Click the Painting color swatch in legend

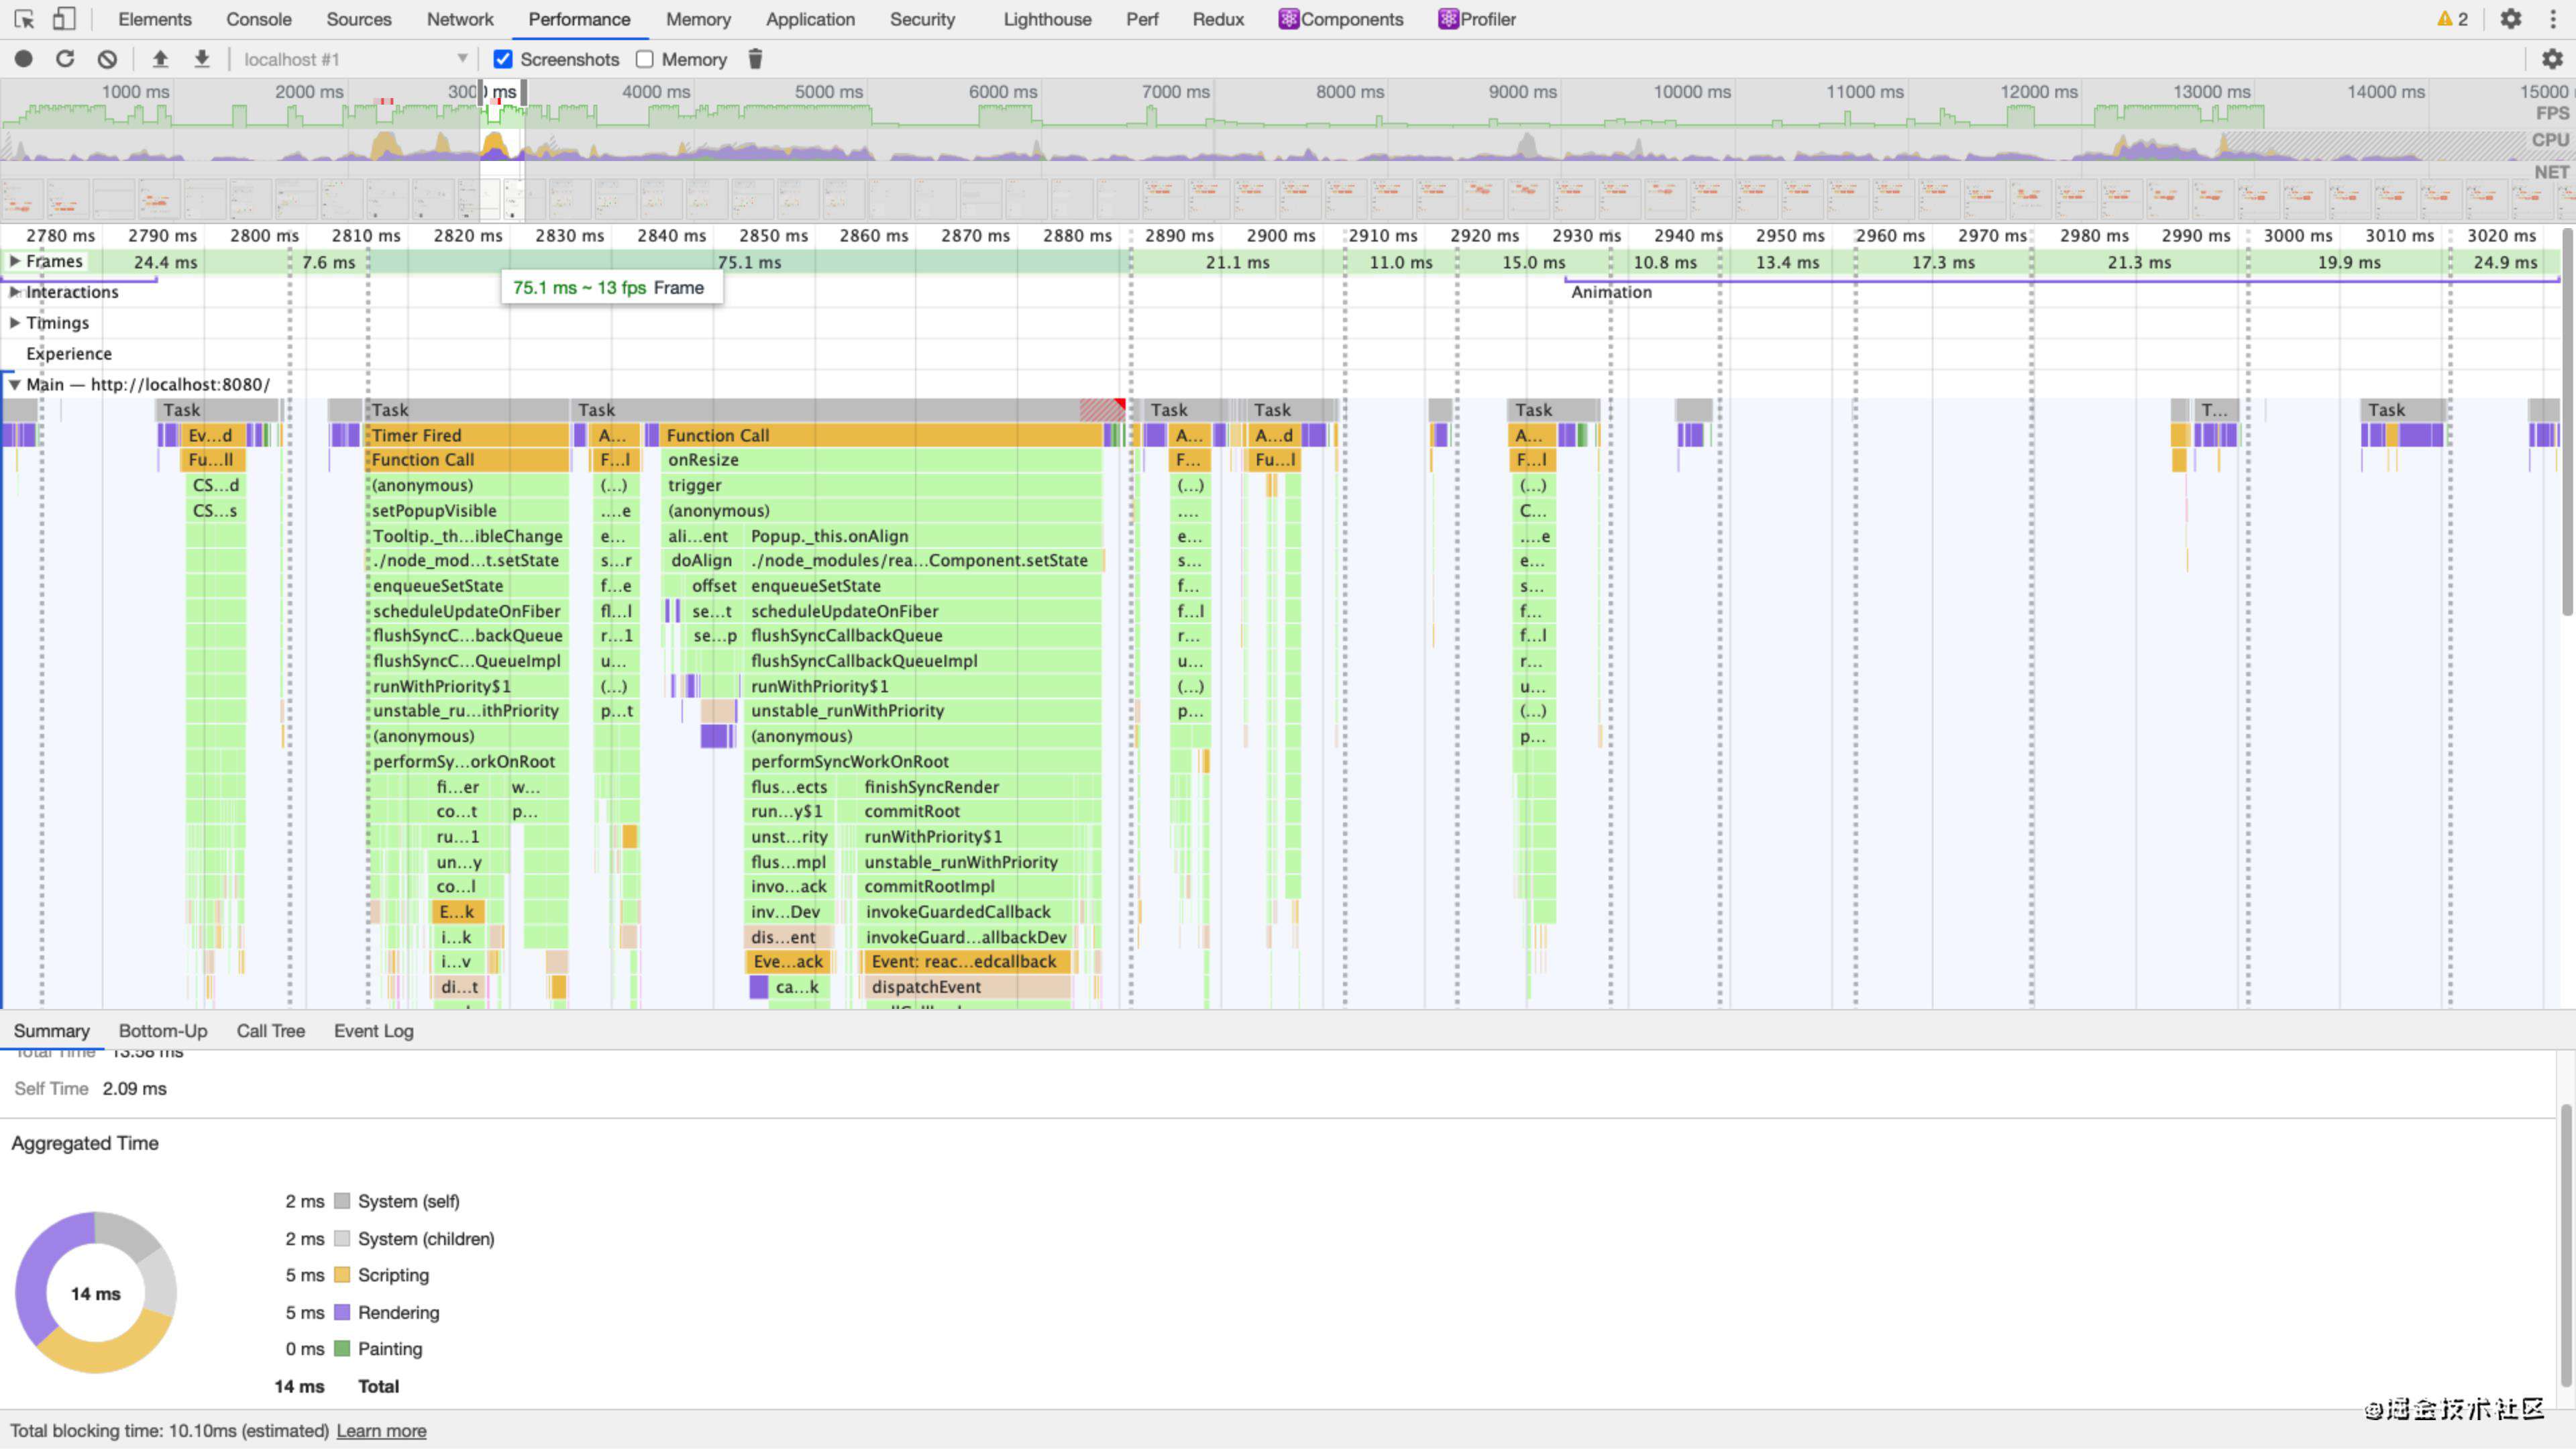[x=342, y=1349]
